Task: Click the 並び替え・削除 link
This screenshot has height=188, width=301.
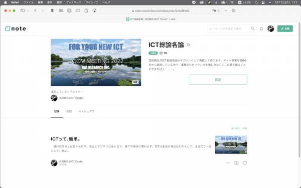Action: pos(239,128)
